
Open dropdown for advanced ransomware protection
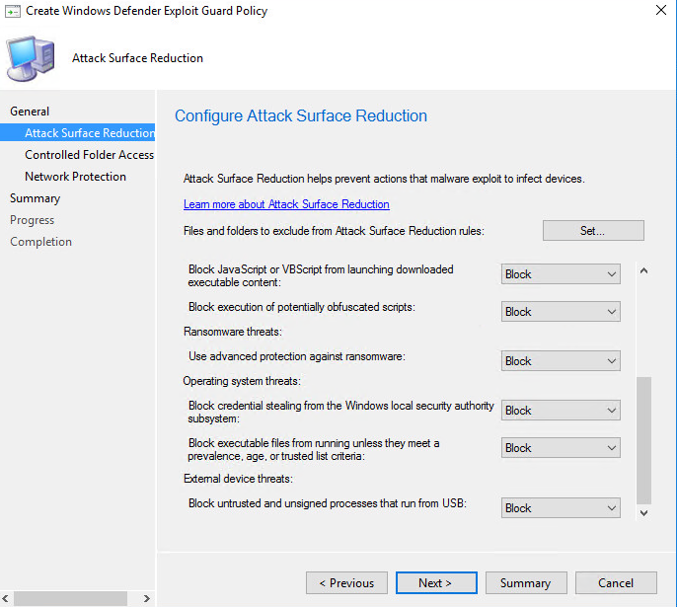click(561, 361)
